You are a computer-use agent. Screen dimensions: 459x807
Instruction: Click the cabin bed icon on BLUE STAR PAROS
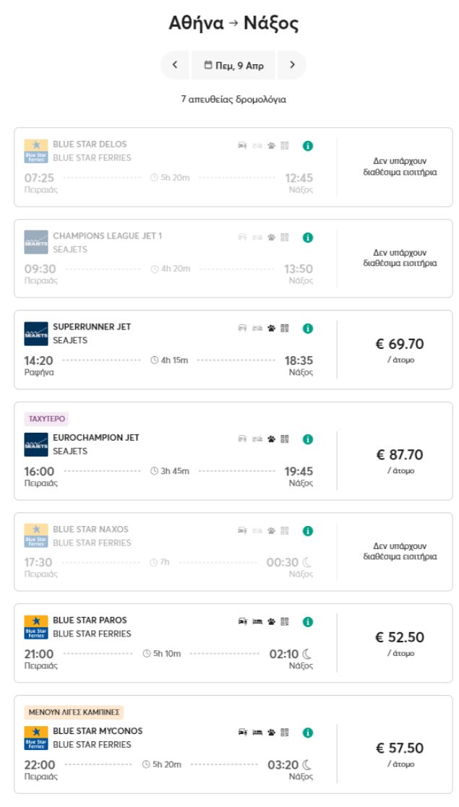tap(257, 621)
